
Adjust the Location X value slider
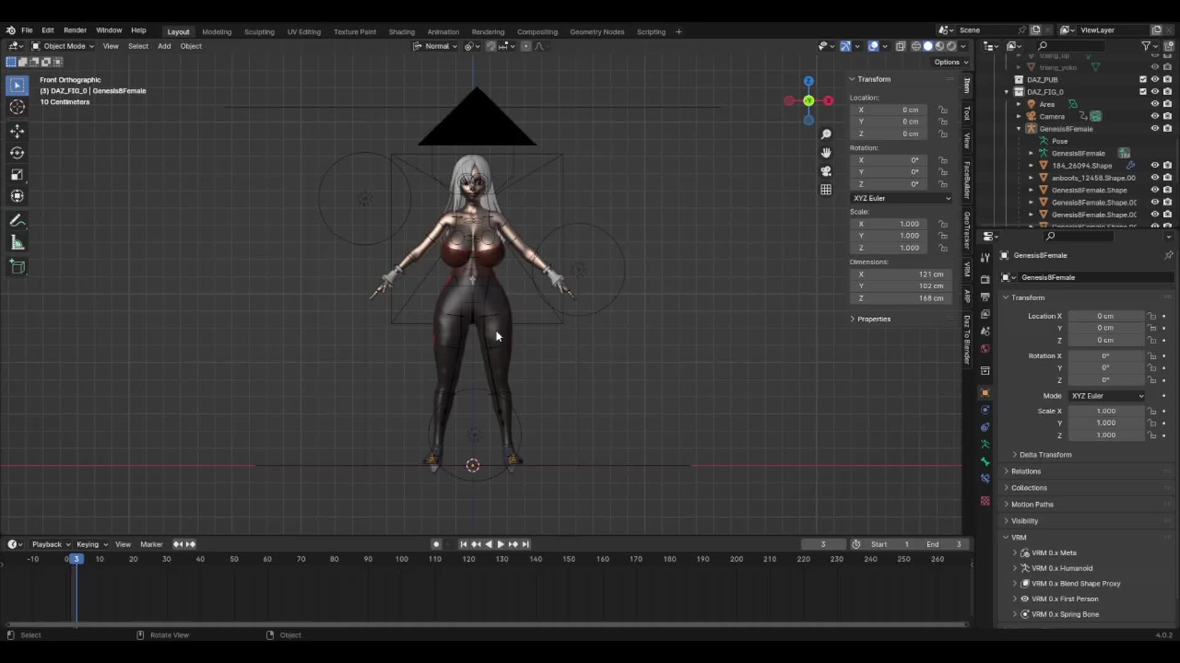pyautogui.click(x=1106, y=316)
